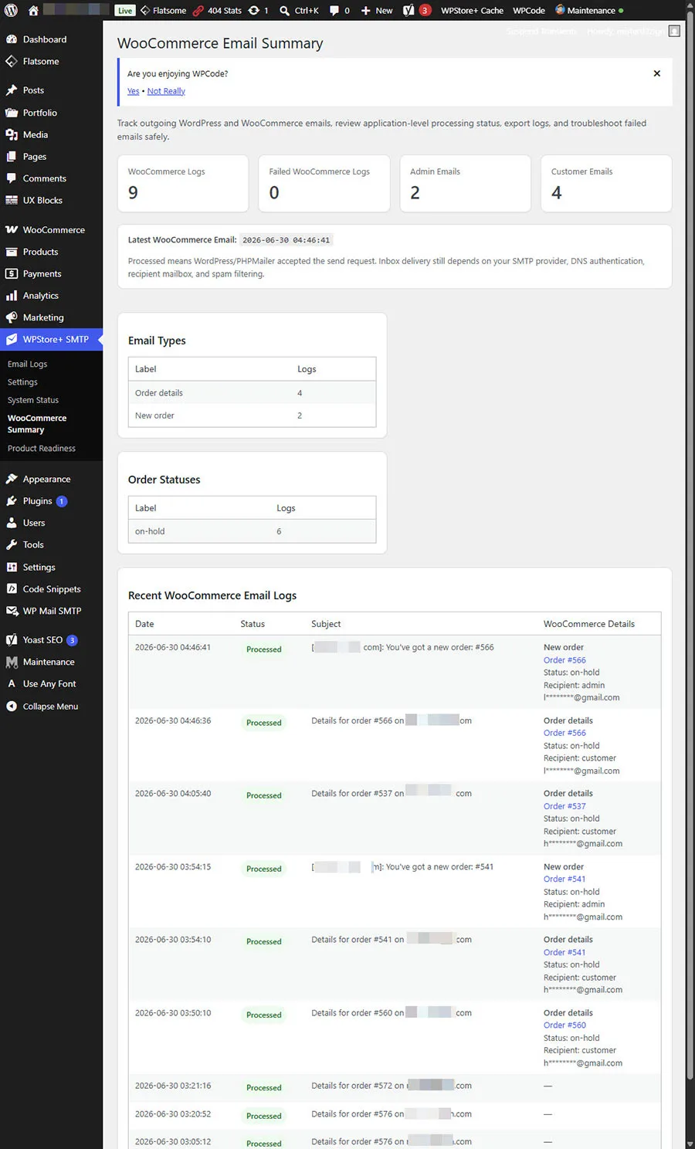Click the Admin Emails stat card
This screenshot has height=1149, width=695.
coord(466,184)
